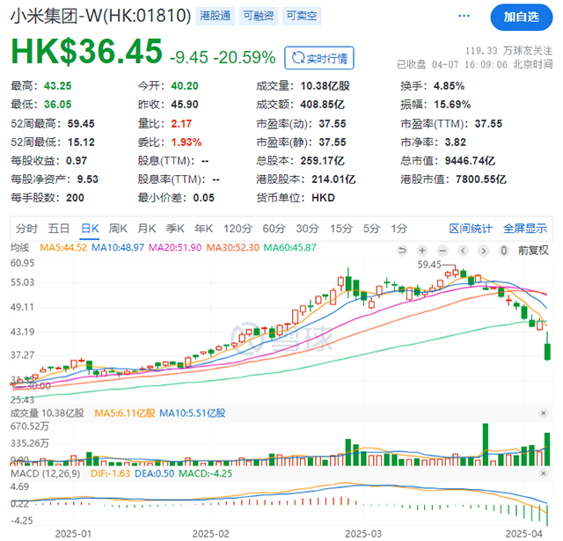
Task: Click the 59.45 high marker on chart
Action: pos(429,265)
